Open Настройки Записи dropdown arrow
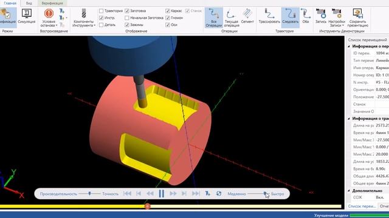389x218 pixels. click(x=343, y=25)
